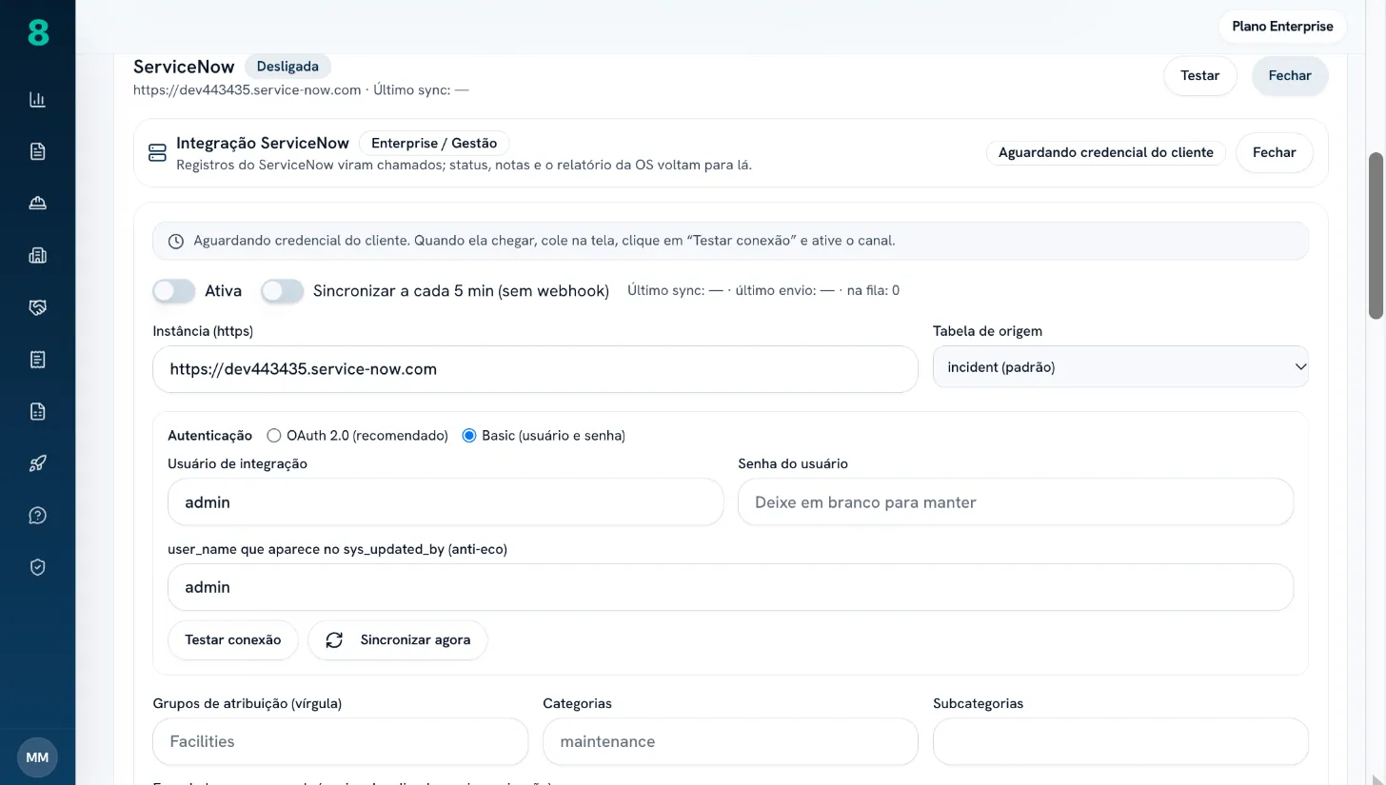Open the handshake icon in sidebar
1386x785 pixels.
(x=37, y=307)
